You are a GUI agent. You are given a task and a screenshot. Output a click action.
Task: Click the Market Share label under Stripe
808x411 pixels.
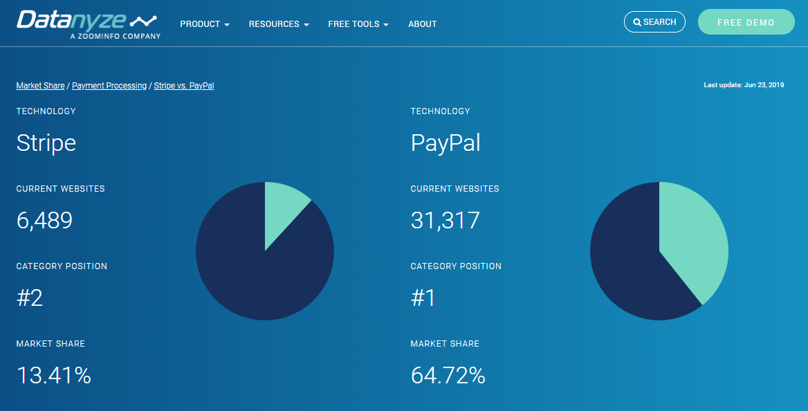pyautogui.click(x=50, y=343)
